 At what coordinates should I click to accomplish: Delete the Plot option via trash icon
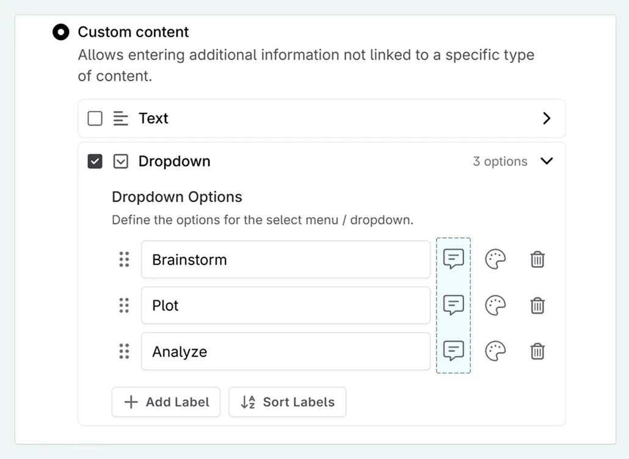click(x=537, y=305)
